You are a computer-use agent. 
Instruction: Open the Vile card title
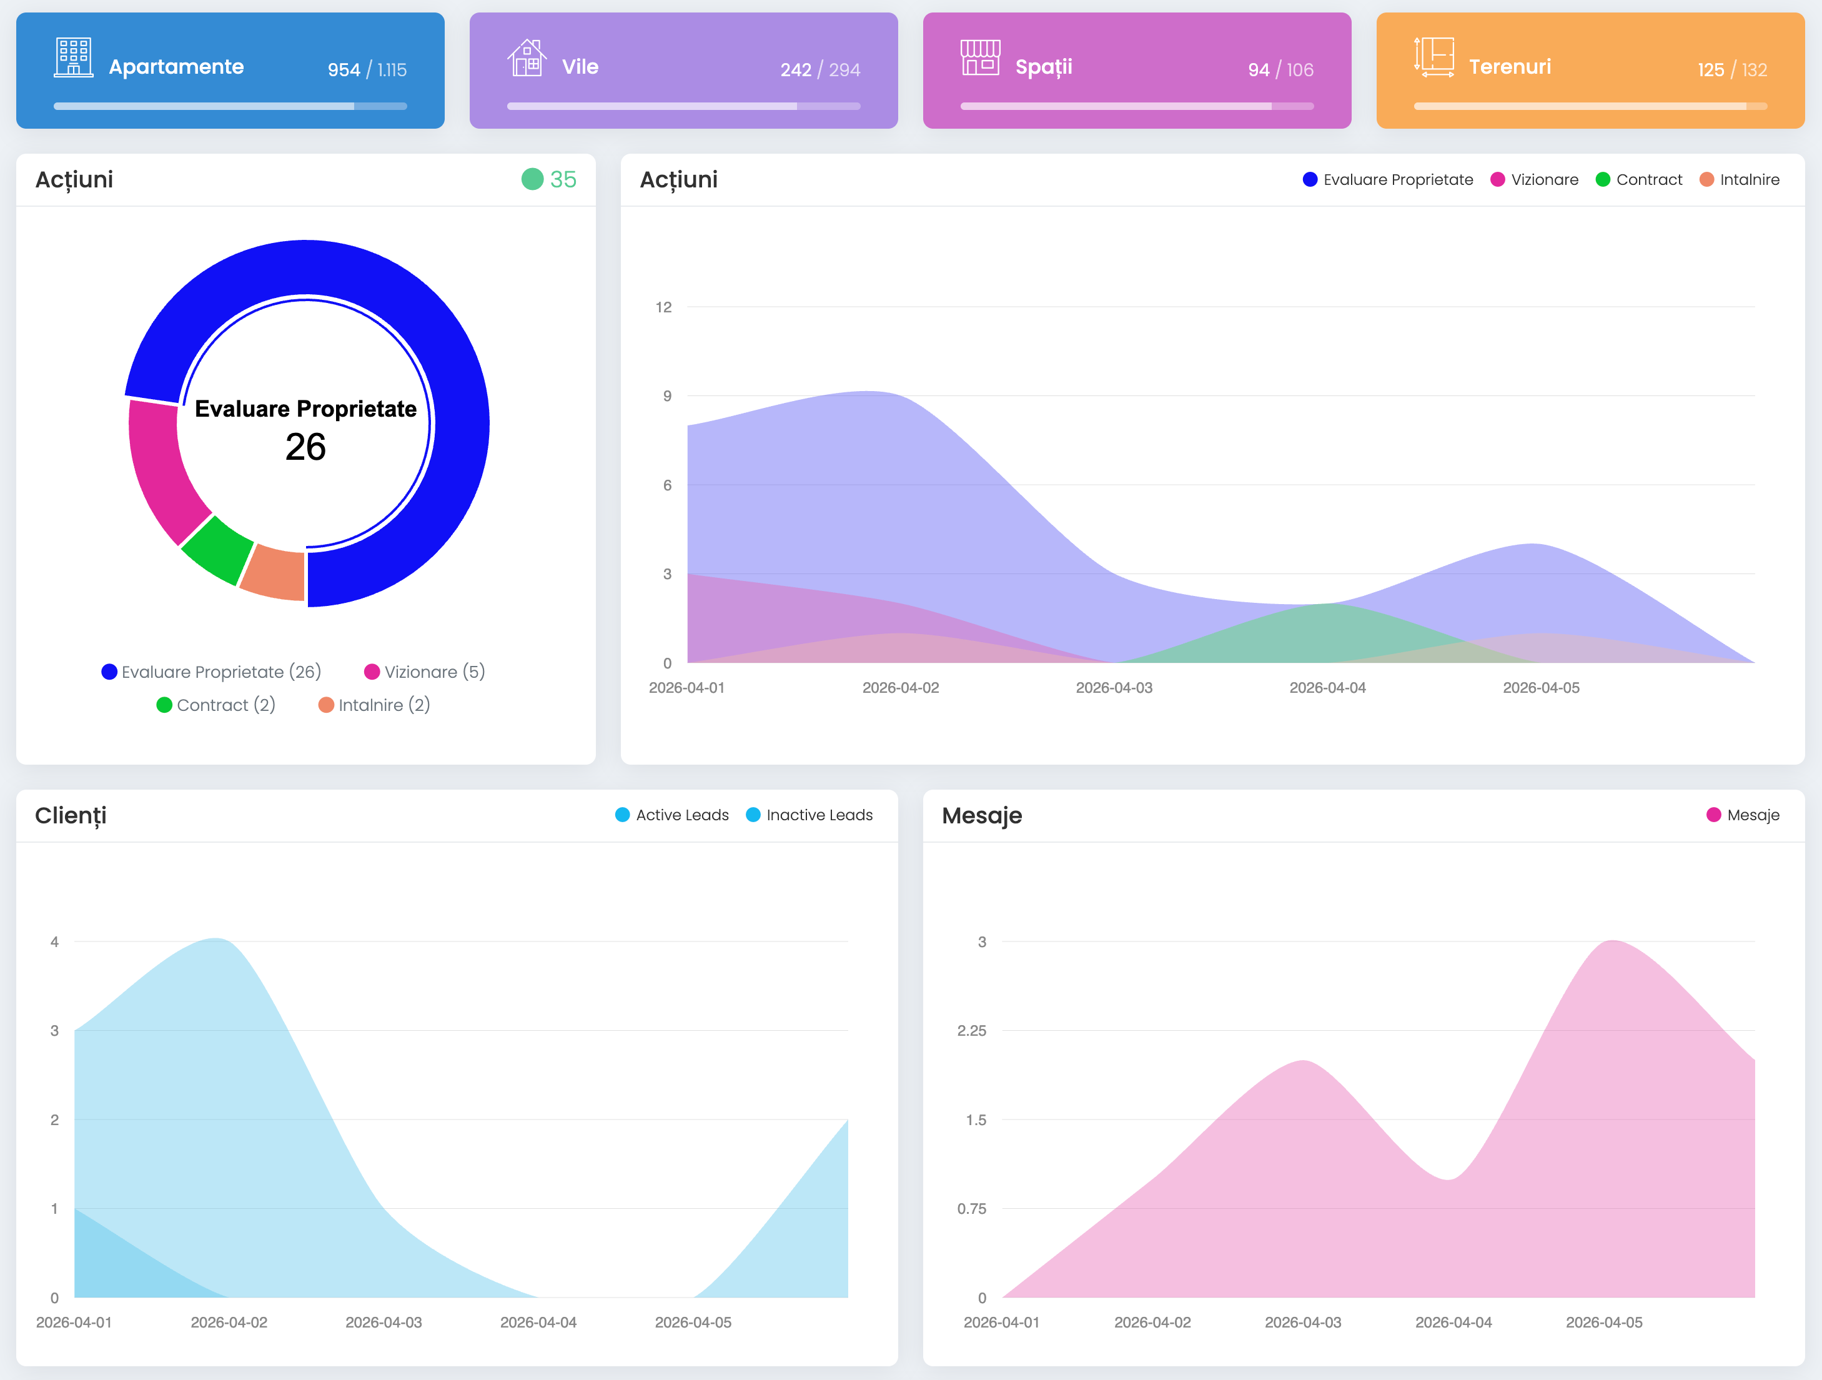pos(580,67)
